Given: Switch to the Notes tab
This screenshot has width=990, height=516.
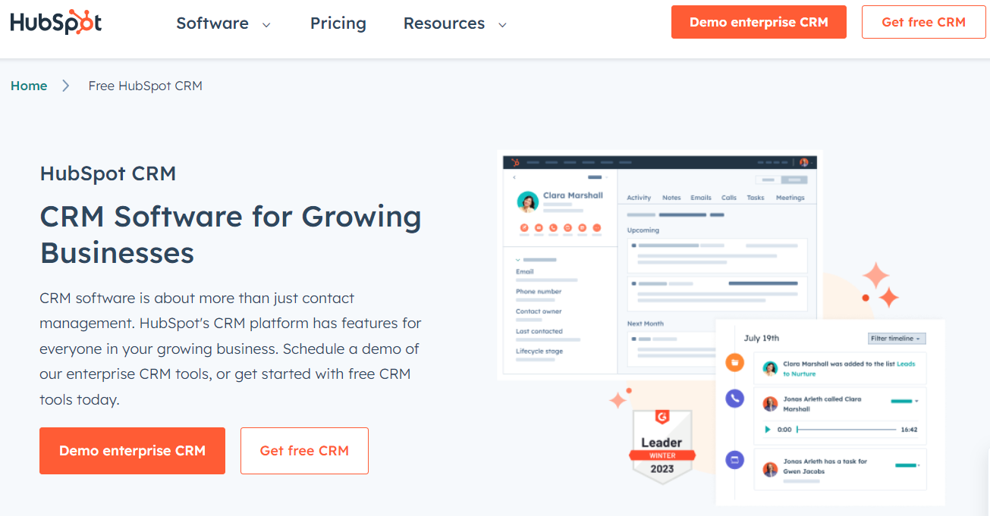Looking at the screenshot, I should (671, 197).
